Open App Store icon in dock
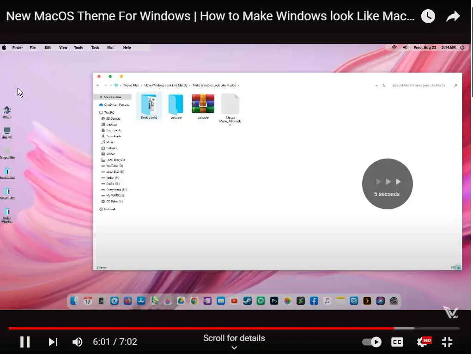The height and width of the screenshot is (354, 473). point(141,301)
